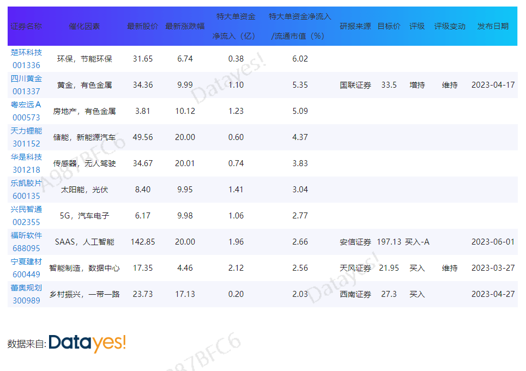Viewport: 526px width, 371px height.
Task: Select 福昕软件 688095 stock link
Action: click(x=26, y=242)
